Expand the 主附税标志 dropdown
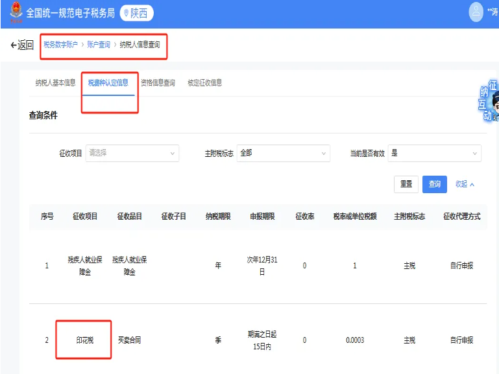Viewport: 499px width, 374px height. [283, 153]
